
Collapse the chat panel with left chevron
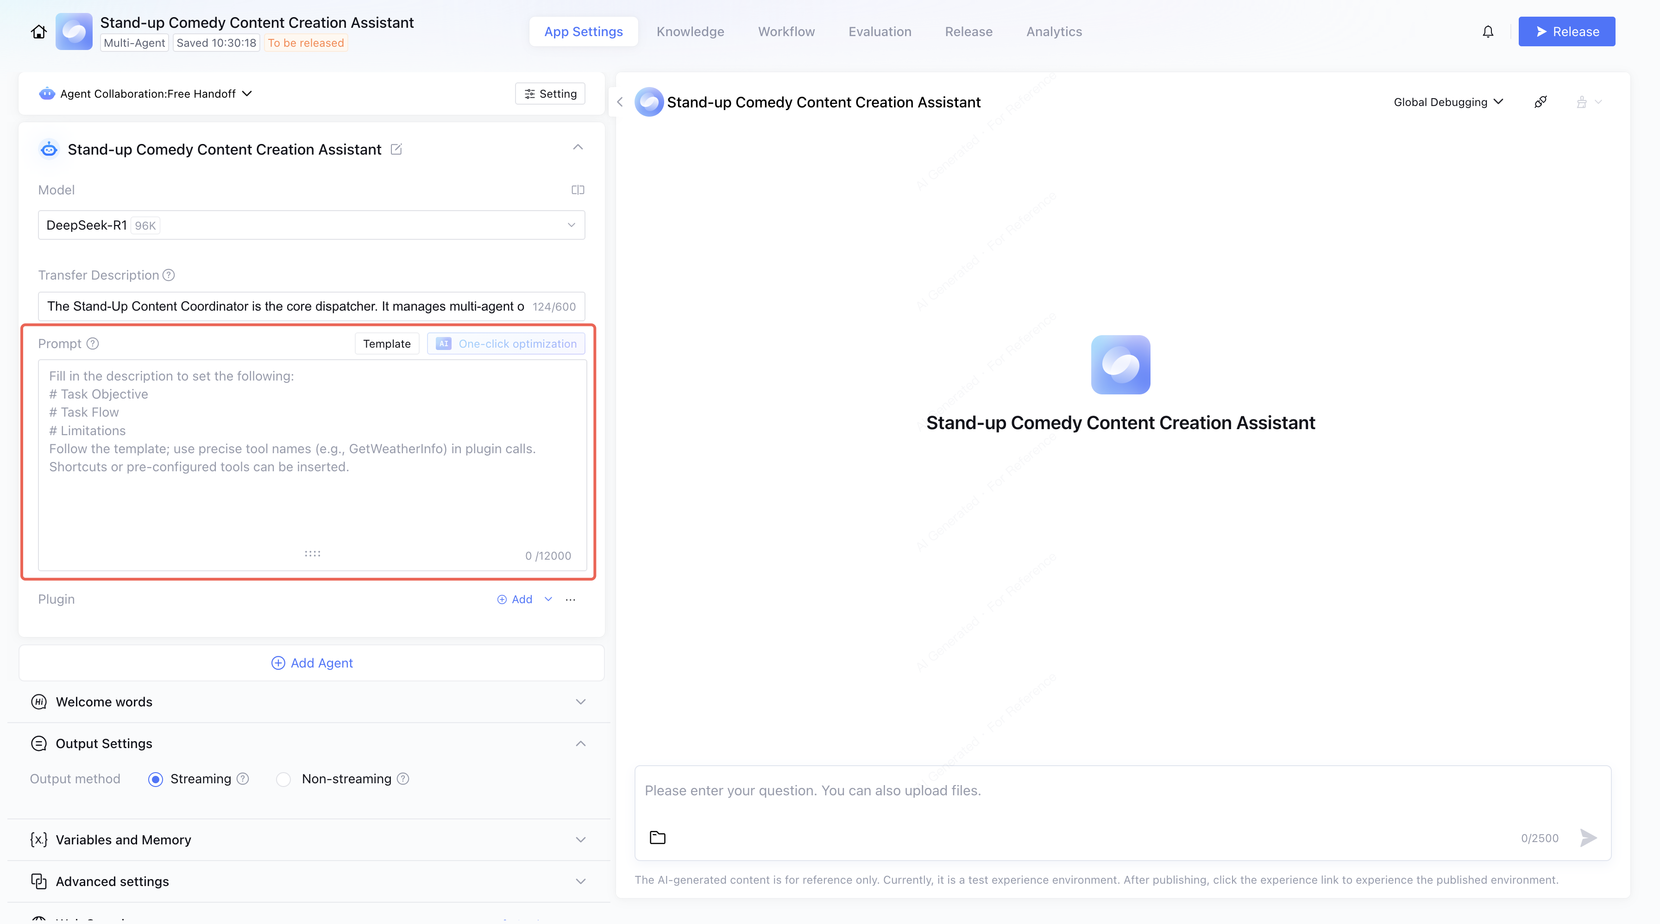(620, 102)
